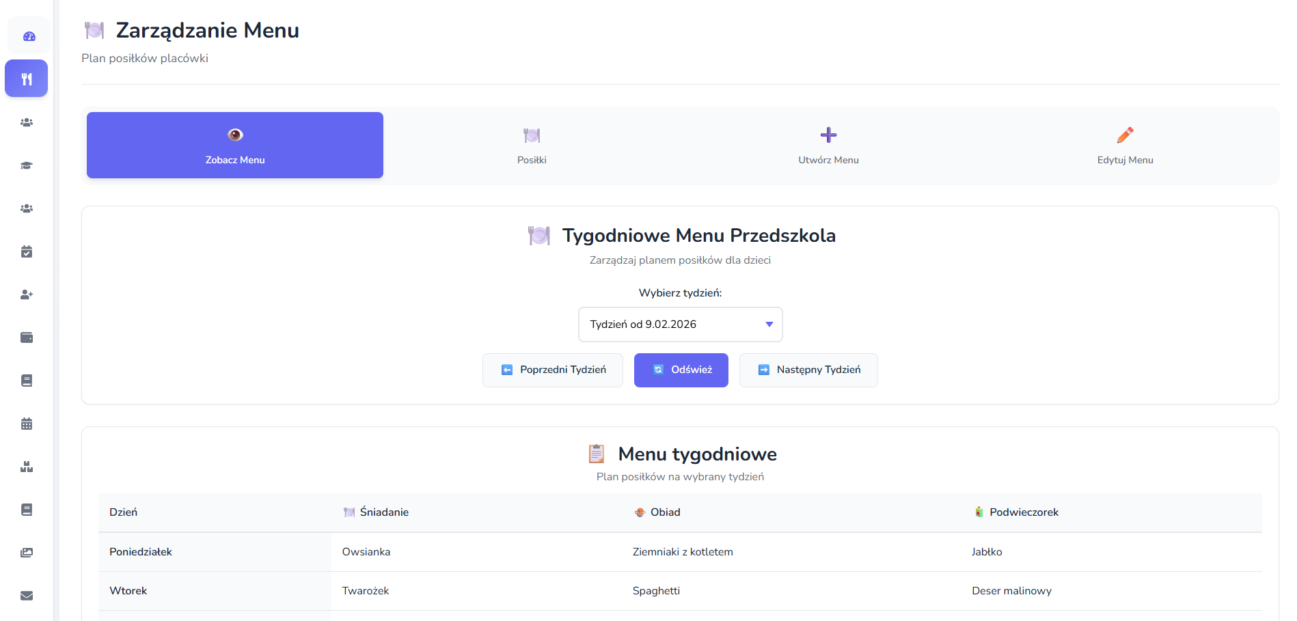1297x621 pixels.
Task: Switch to the Zobacz Menu tab
Action: 235,146
